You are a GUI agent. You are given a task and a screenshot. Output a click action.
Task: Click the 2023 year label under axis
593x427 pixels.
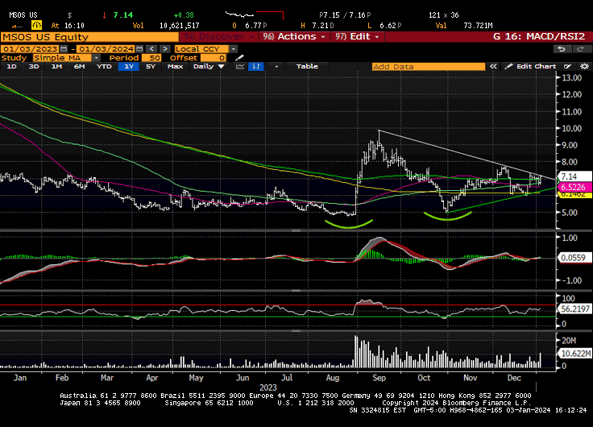[x=268, y=388]
